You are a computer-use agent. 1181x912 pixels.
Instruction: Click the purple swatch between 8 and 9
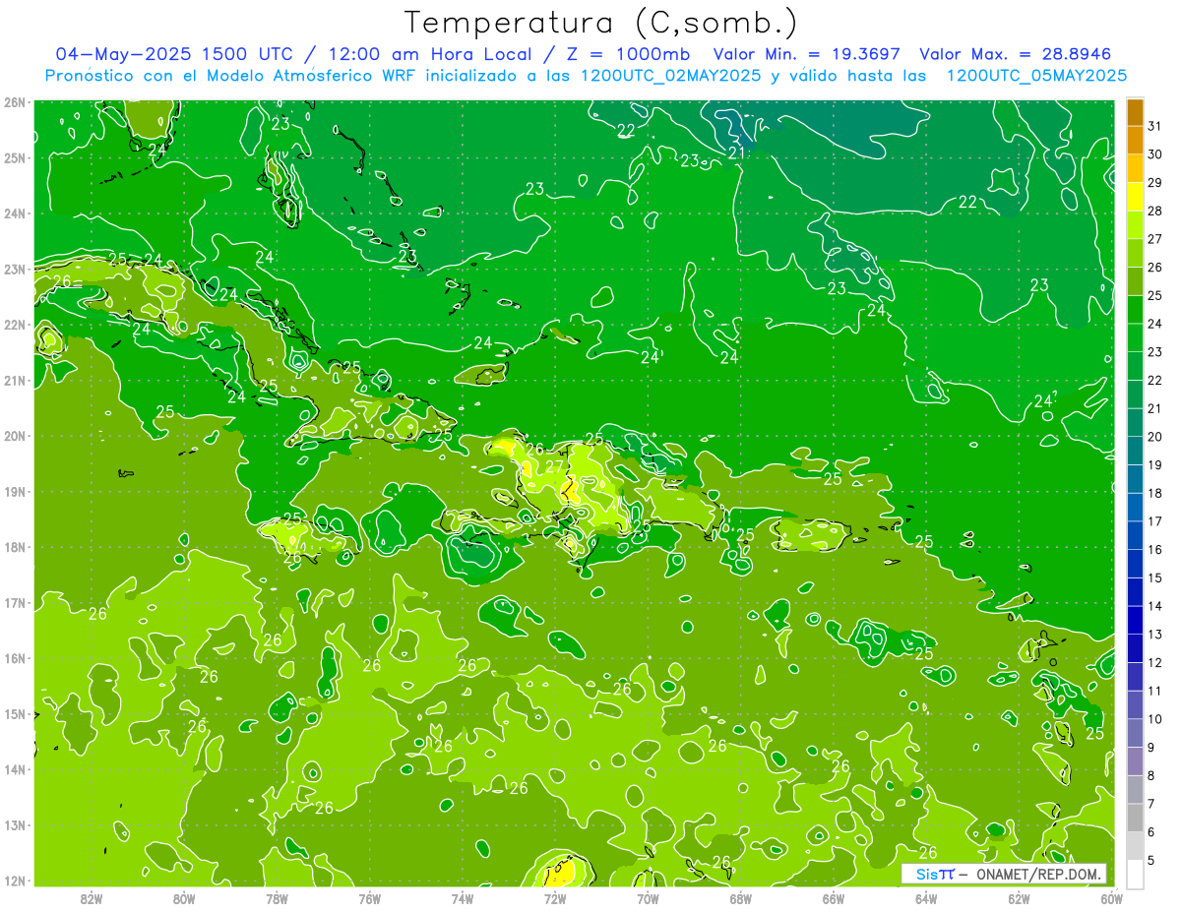tap(1135, 761)
